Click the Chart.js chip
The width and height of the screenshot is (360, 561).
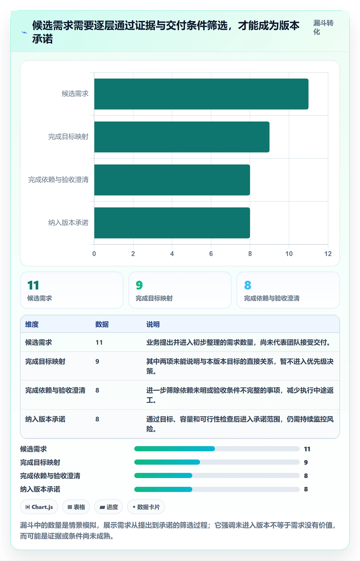(x=39, y=507)
